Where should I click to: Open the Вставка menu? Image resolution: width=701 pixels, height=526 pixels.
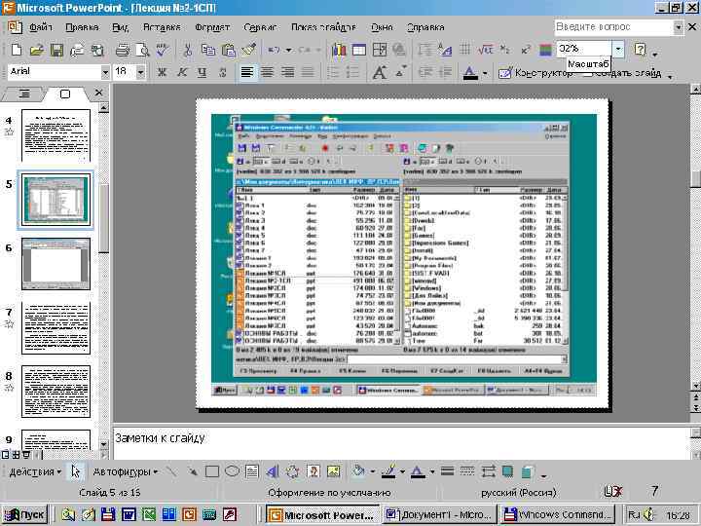162,27
